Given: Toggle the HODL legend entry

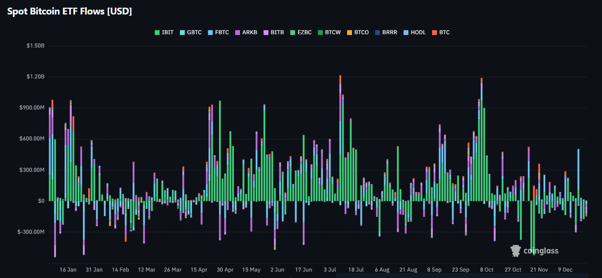Looking at the screenshot, I should pyautogui.click(x=414, y=32).
